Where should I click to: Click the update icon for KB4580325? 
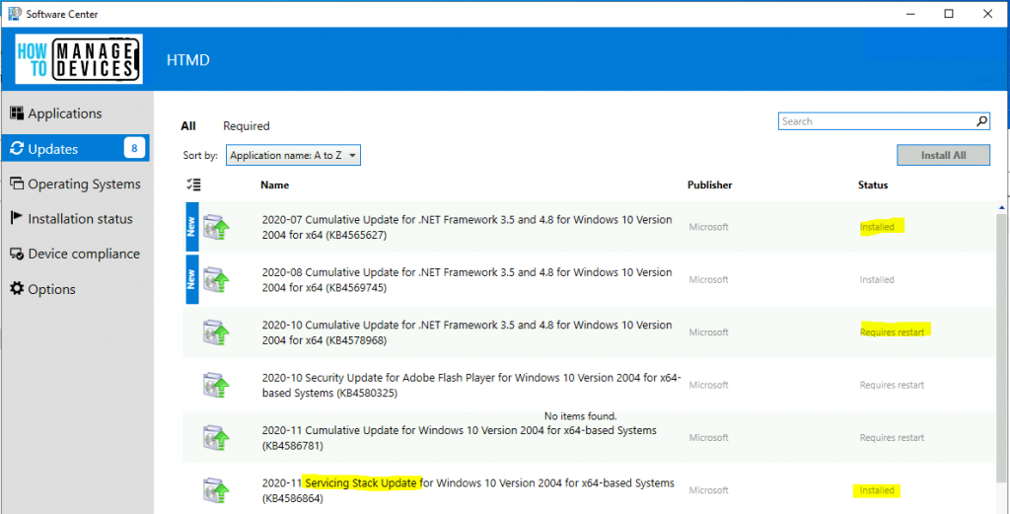(216, 385)
